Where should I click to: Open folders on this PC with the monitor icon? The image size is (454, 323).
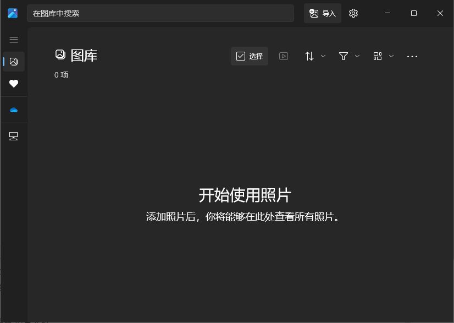click(x=13, y=136)
